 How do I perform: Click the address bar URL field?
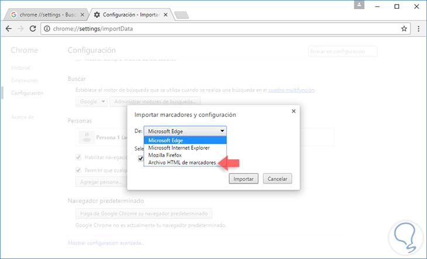coord(226,29)
